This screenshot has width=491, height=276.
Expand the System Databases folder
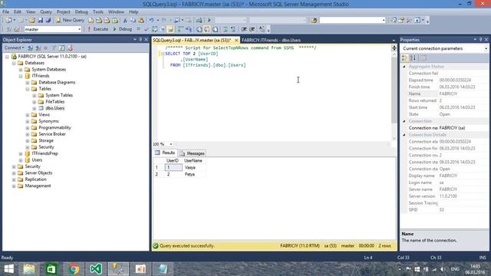point(21,70)
